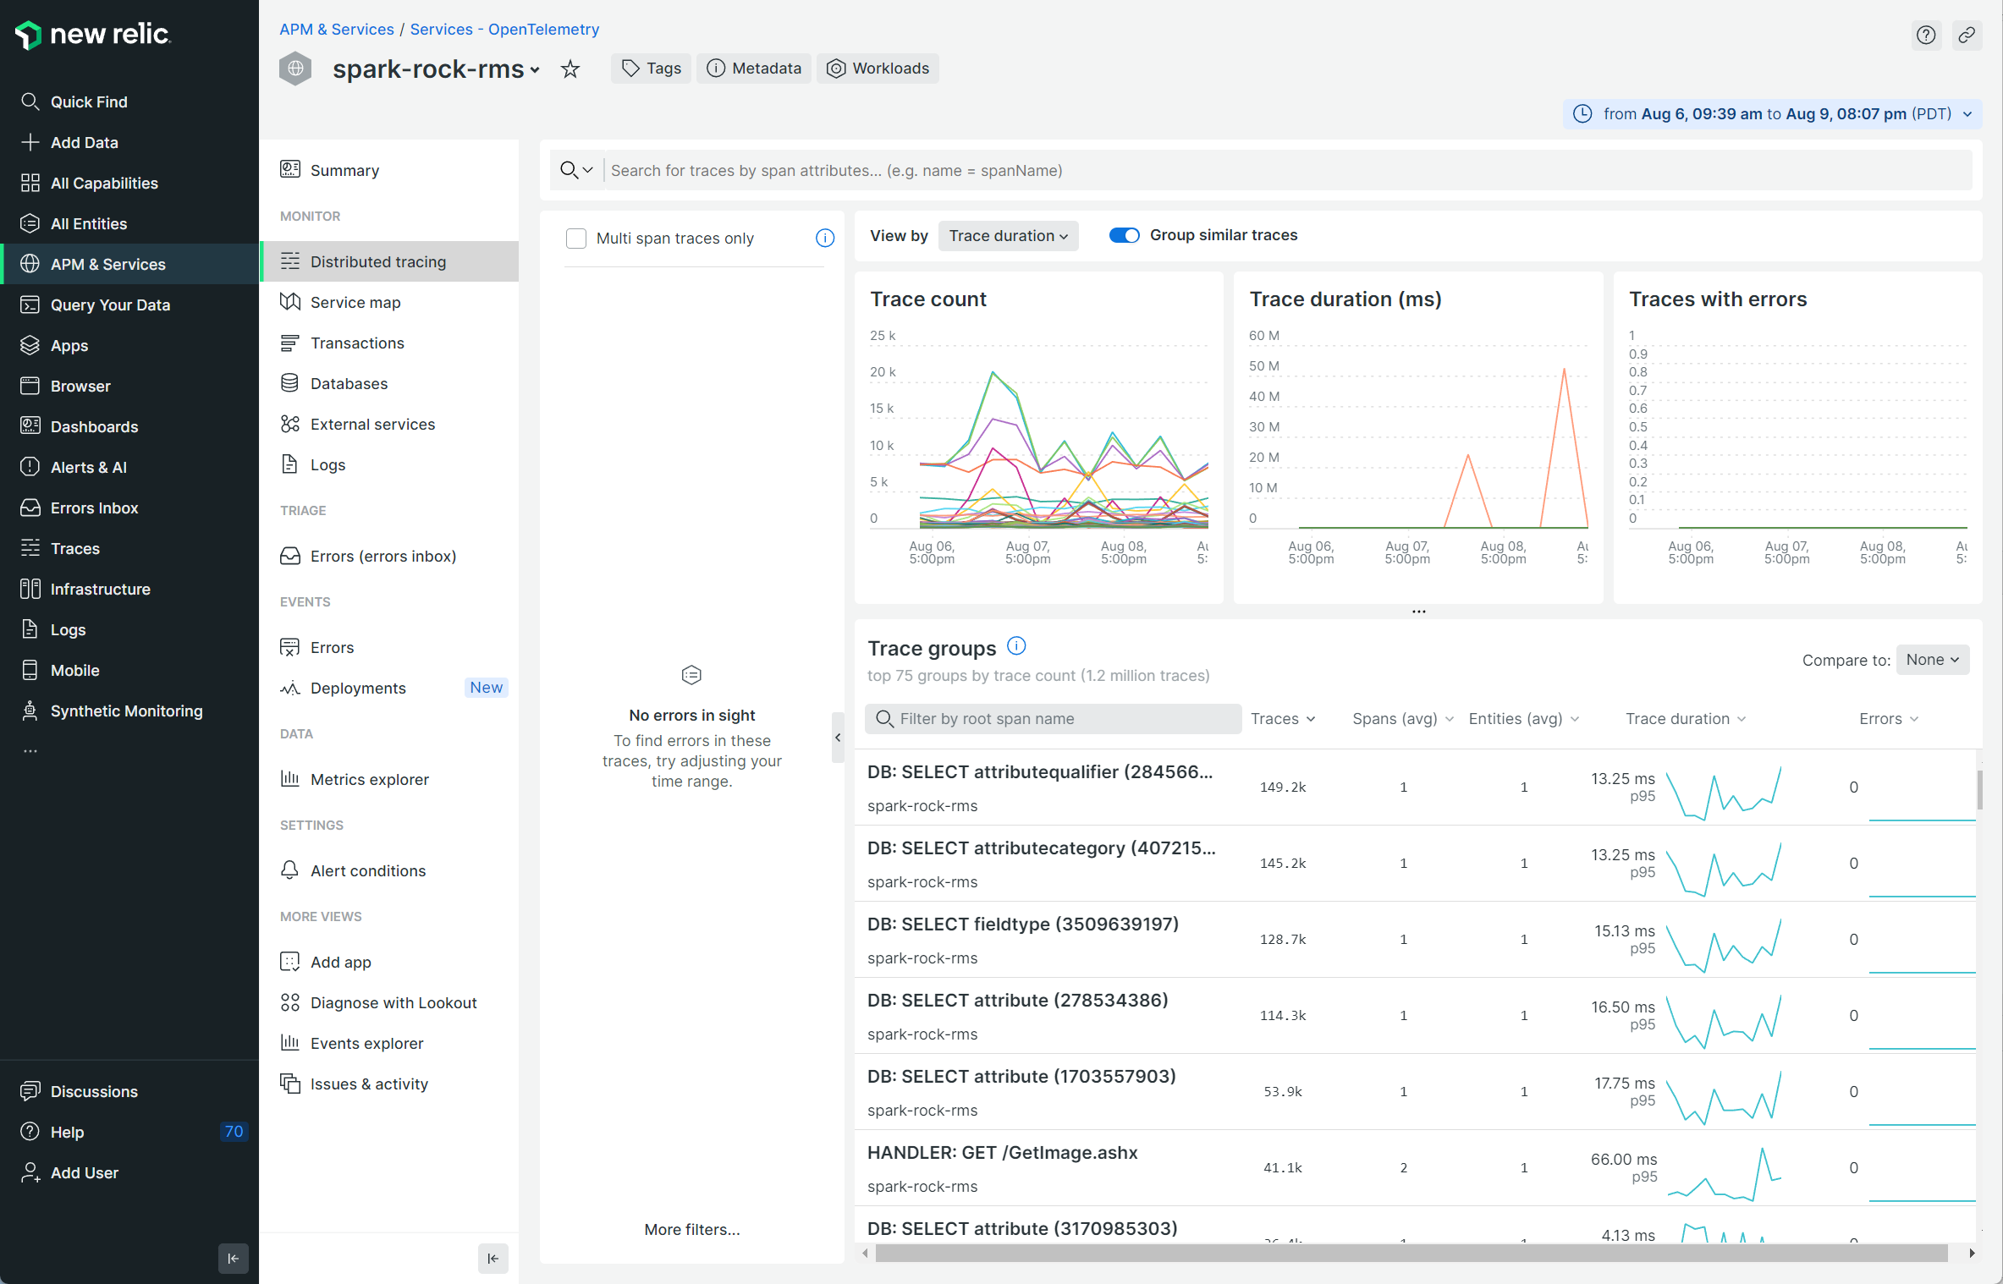Open Metrics explorer menu item
The width and height of the screenshot is (2003, 1284).
pyautogui.click(x=389, y=779)
